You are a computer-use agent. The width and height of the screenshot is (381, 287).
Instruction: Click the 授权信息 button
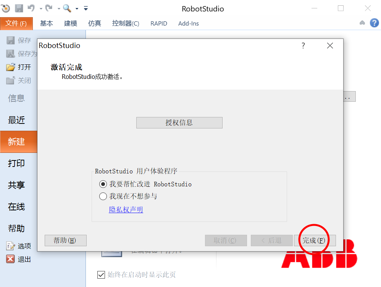(179, 122)
